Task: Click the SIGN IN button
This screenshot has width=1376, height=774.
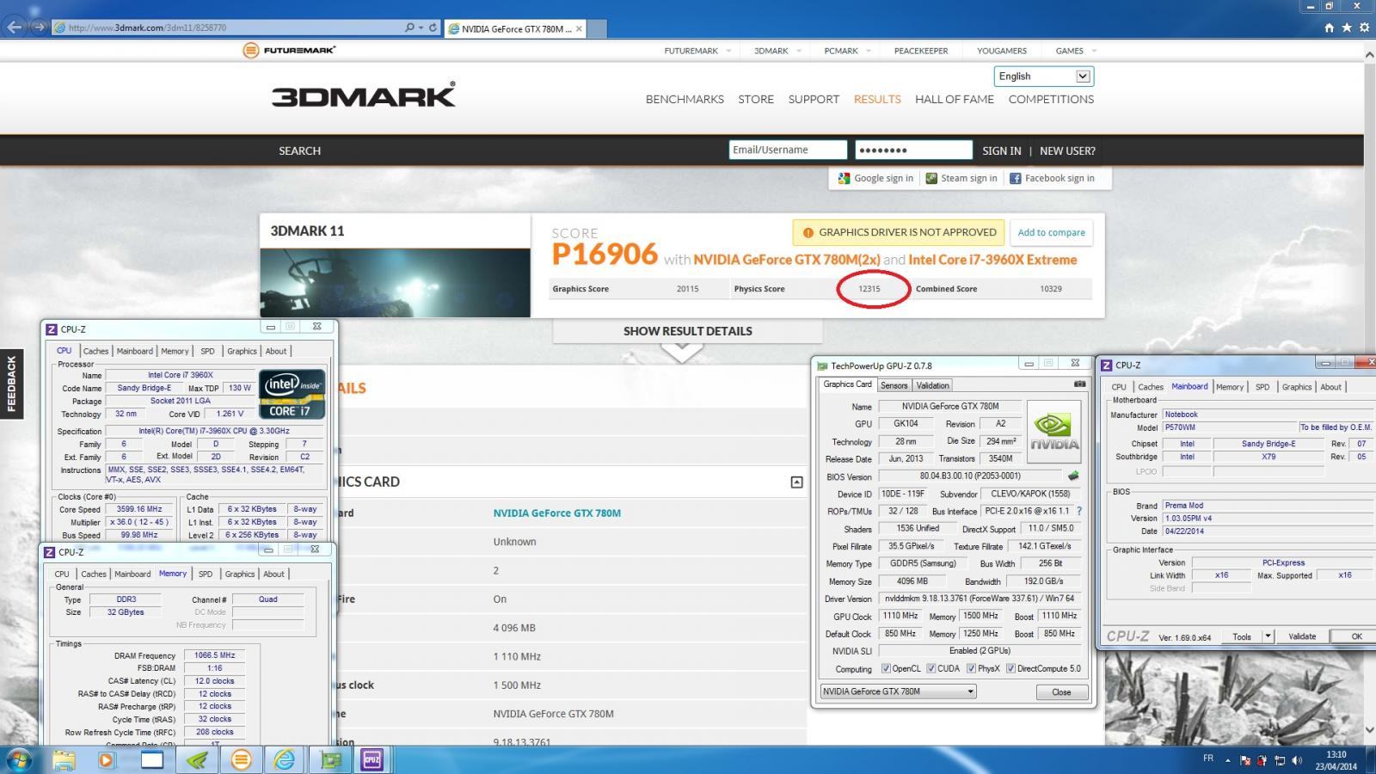Action: pyautogui.click(x=1002, y=150)
